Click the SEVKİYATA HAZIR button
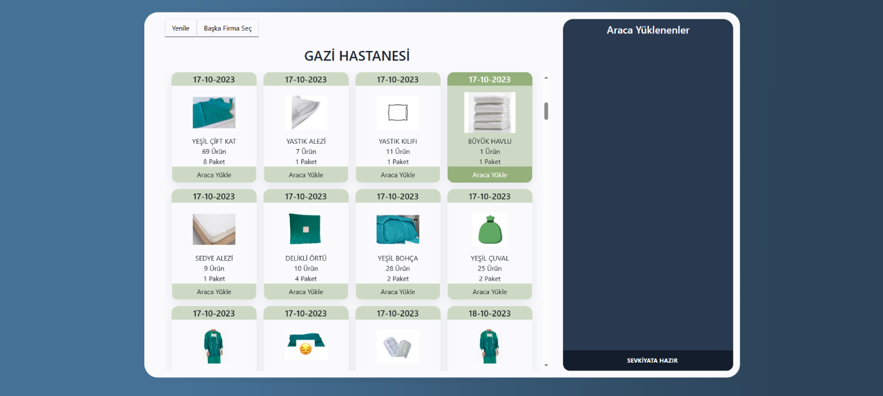Viewport: 883px width, 396px height. tap(648, 360)
